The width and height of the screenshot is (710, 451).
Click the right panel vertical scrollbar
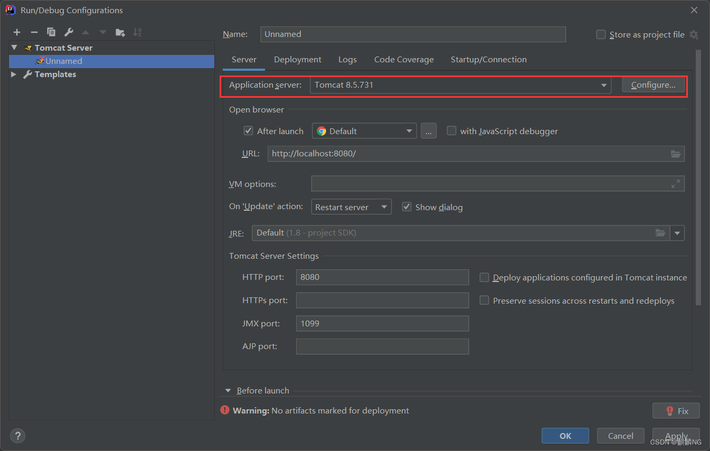point(698,177)
